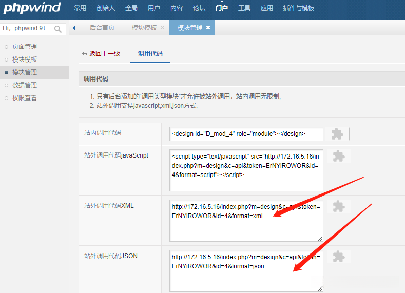Open 数据管理 in sidebar
The image size is (405, 293).
click(x=25, y=85)
